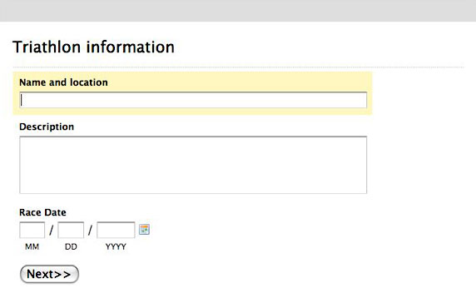Viewport: 476px width, 303px height.
Task: Open the Race Date calendar picker icon
Action: tap(144, 229)
